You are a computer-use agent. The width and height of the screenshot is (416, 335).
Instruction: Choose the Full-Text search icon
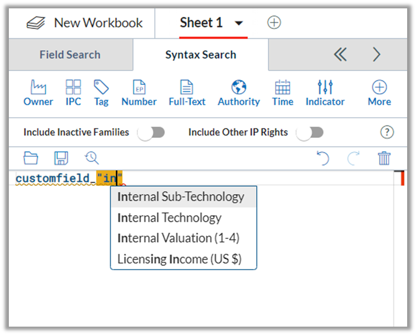click(x=187, y=87)
